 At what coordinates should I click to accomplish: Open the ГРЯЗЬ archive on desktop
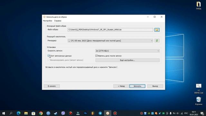pyautogui.click(x=199, y=5)
